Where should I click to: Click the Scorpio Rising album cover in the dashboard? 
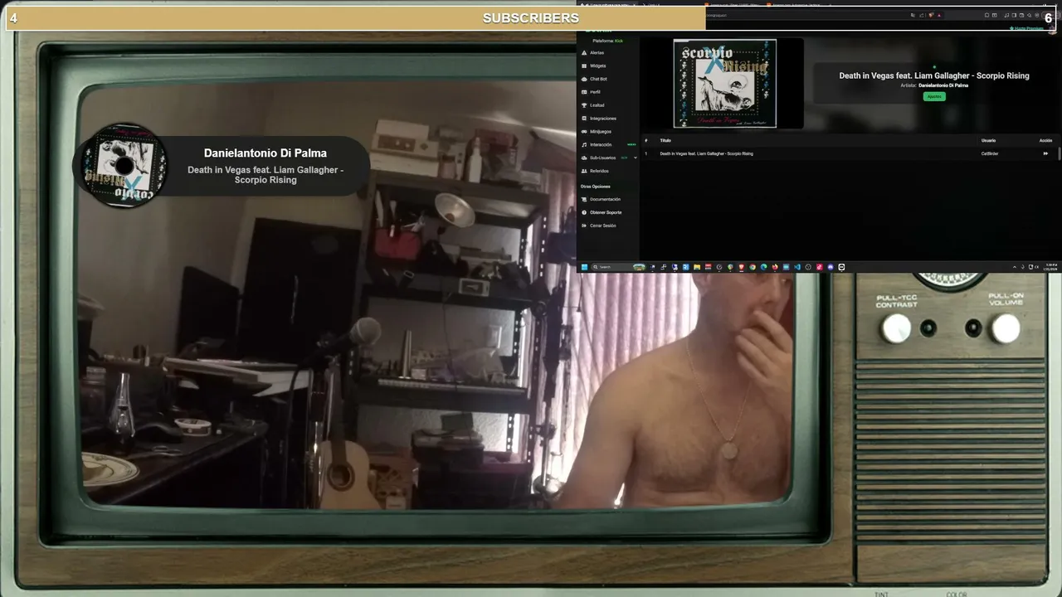coord(725,83)
